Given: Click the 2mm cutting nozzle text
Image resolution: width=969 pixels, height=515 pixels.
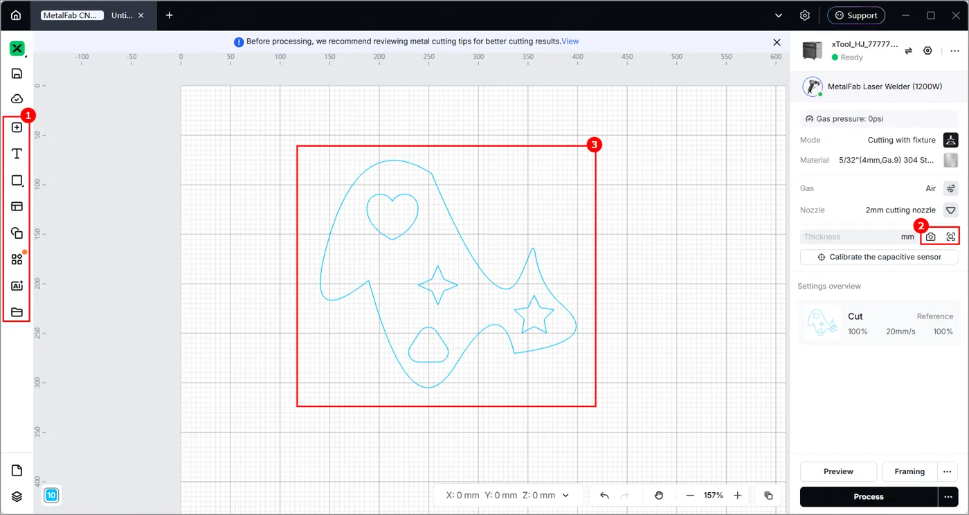Looking at the screenshot, I should pos(900,210).
